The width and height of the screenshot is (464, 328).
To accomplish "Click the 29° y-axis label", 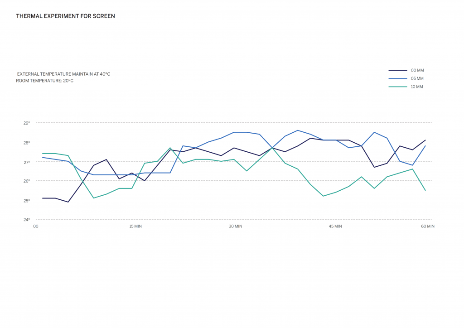I will [x=27, y=123].
